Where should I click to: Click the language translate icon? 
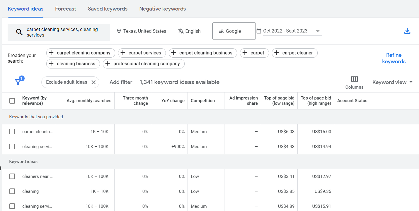181,31
